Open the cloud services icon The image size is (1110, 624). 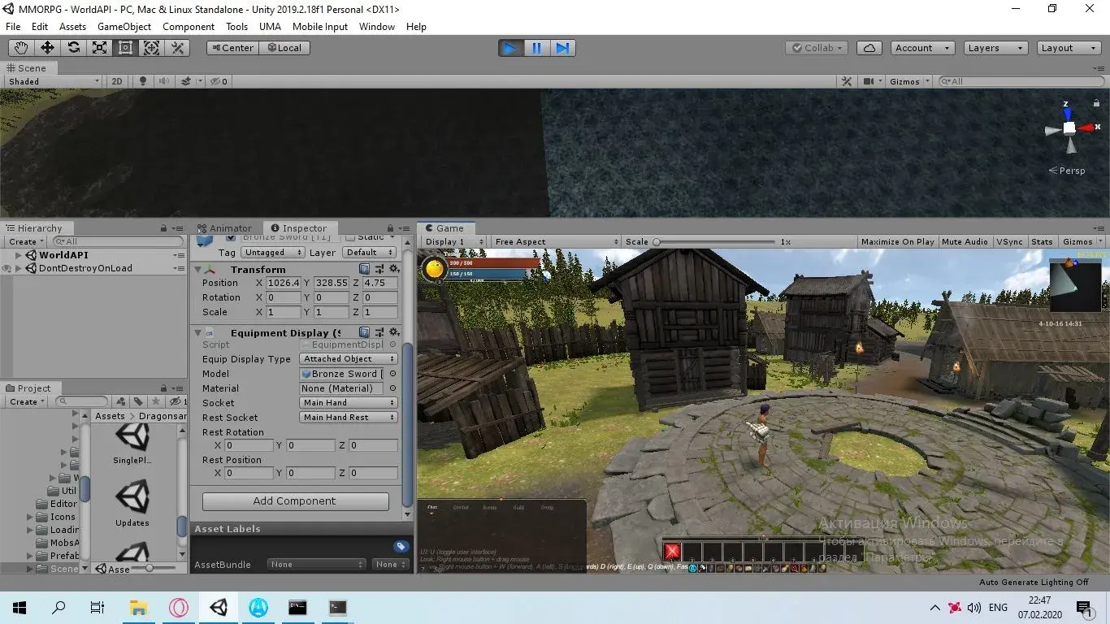(x=869, y=48)
